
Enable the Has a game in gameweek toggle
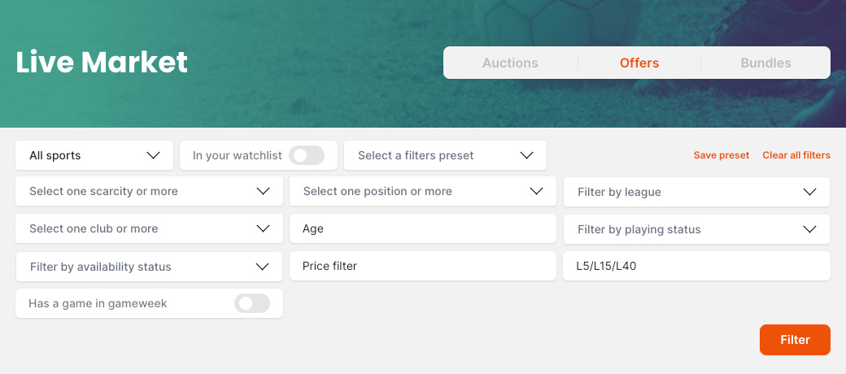251,303
